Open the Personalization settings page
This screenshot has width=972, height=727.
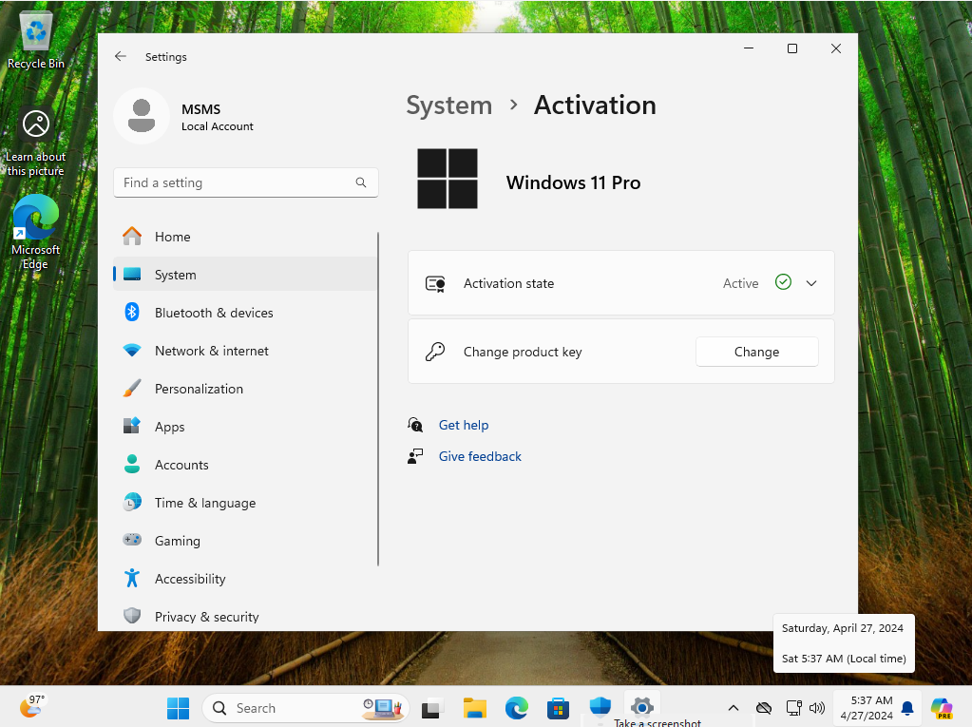pyautogui.click(x=199, y=389)
